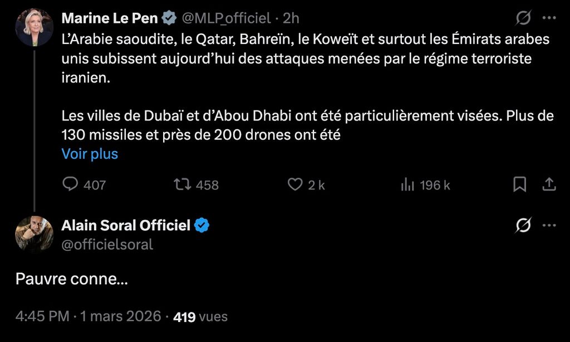Expand the tweet with Voir plus
Screen dimensions: 570x342
(x=90, y=154)
